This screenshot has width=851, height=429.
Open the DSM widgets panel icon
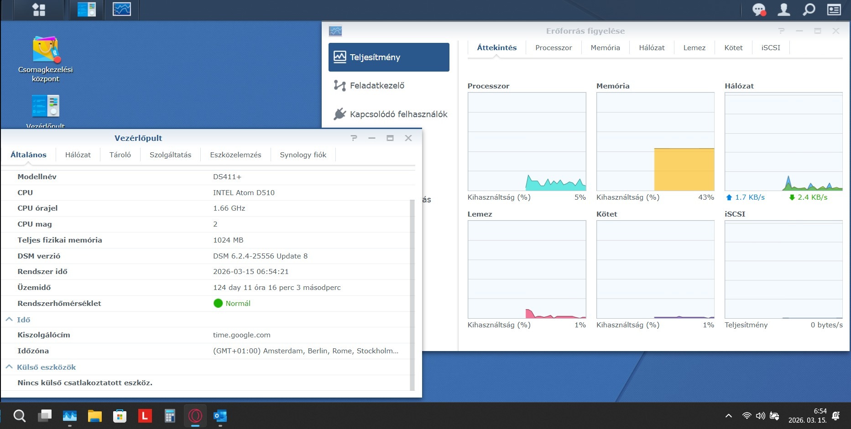pos(834,10)
